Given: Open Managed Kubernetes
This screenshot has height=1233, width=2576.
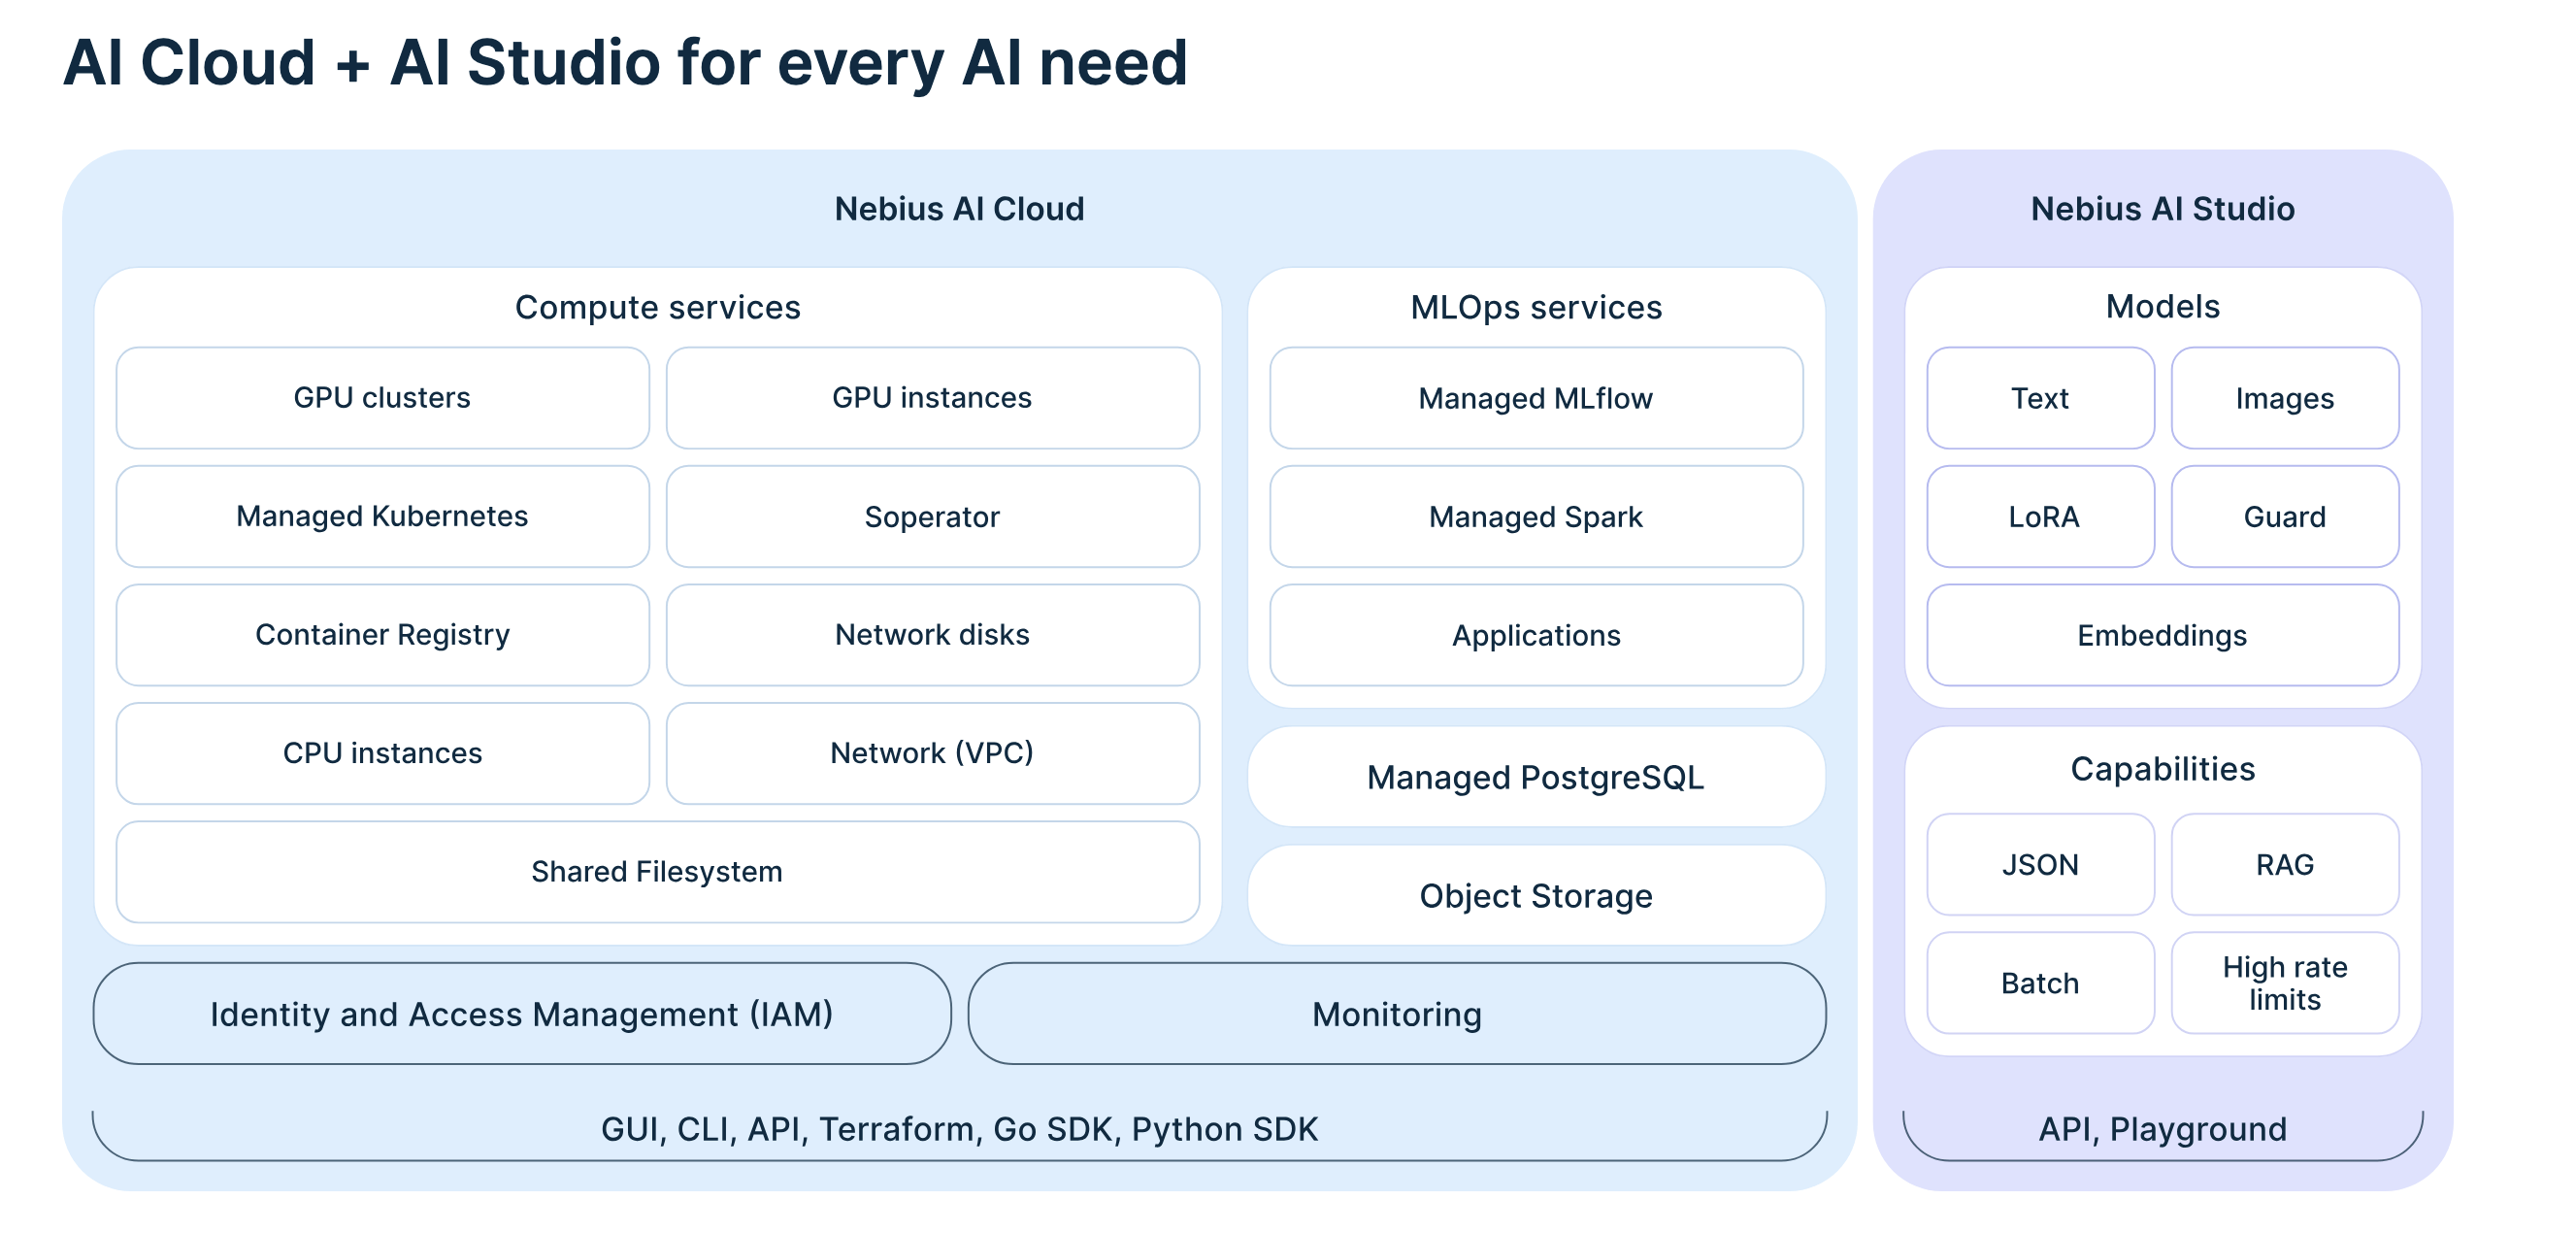Looking at the screenshot, I should (382, 516).
